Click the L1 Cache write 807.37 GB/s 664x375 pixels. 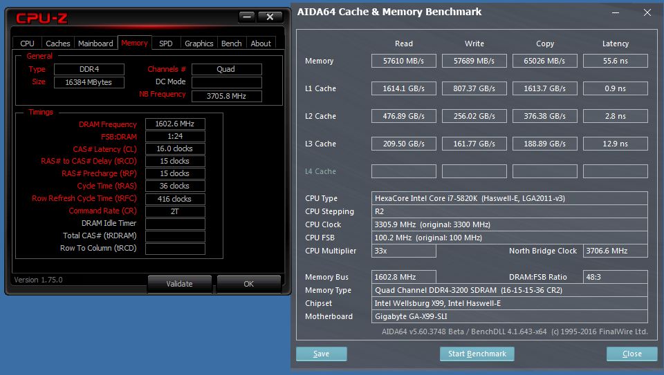pos(474,88)
